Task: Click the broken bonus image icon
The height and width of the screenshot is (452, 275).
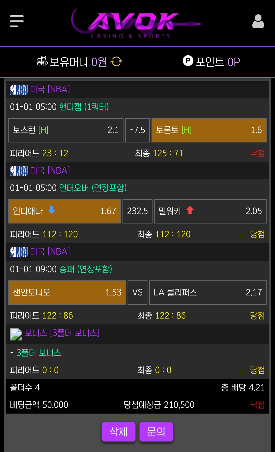Action: tap(16, 334)
